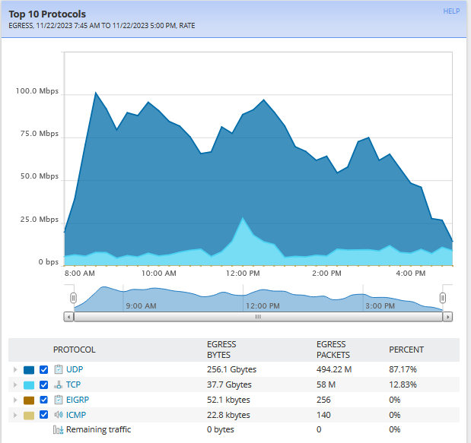Click the ICMP protocol type icon
This screenshot has width=471, height=443.
point(59,415)
